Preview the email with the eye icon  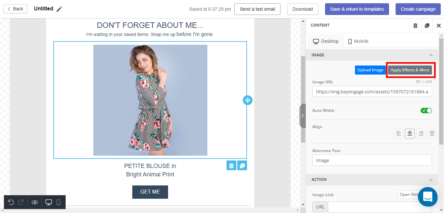35,202
